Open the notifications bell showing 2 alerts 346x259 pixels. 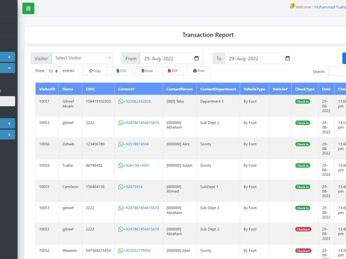(292, 6)
